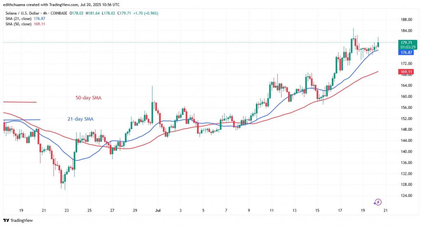Click the blue horizontal 21-day SMA sample line

pyautogui.click(x=21, y=120)
